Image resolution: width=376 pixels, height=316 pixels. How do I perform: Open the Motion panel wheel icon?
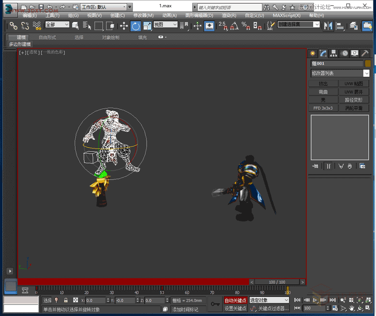pos(345,53)
